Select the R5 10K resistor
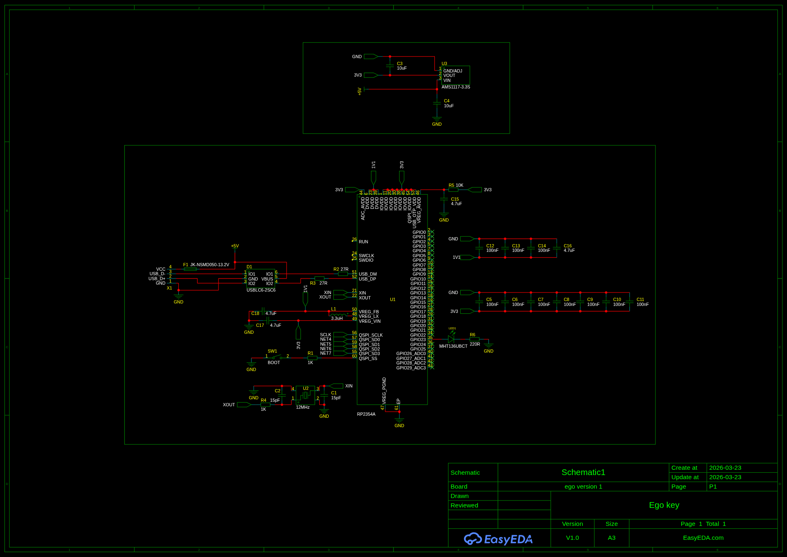Image resolution: width=787 pixels, height=557 pixels. [453, 190]
